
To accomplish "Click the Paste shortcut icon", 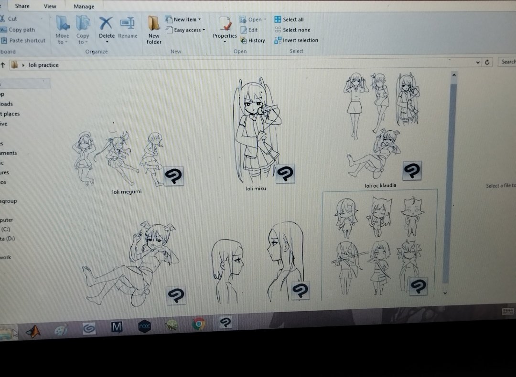I will [x=4, y=41].
